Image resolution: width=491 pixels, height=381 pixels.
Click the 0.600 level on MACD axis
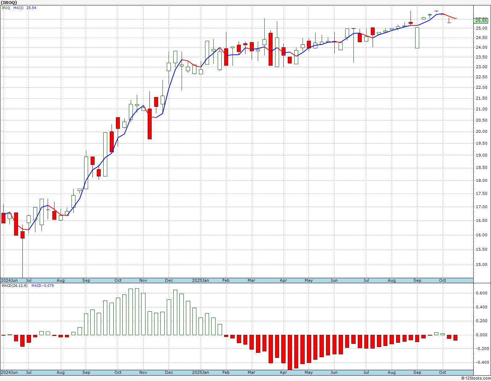click(482, 293)
